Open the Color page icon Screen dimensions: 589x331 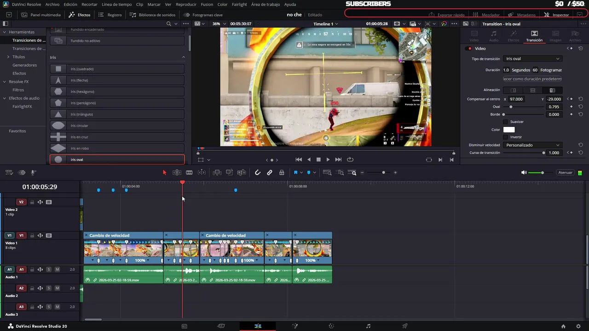click(x=331, y=326)
